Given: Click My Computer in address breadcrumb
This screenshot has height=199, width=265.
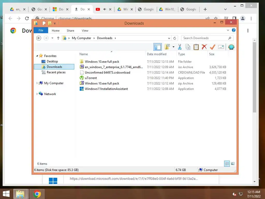Looking at the screenshot, I should tap(82, 38).
